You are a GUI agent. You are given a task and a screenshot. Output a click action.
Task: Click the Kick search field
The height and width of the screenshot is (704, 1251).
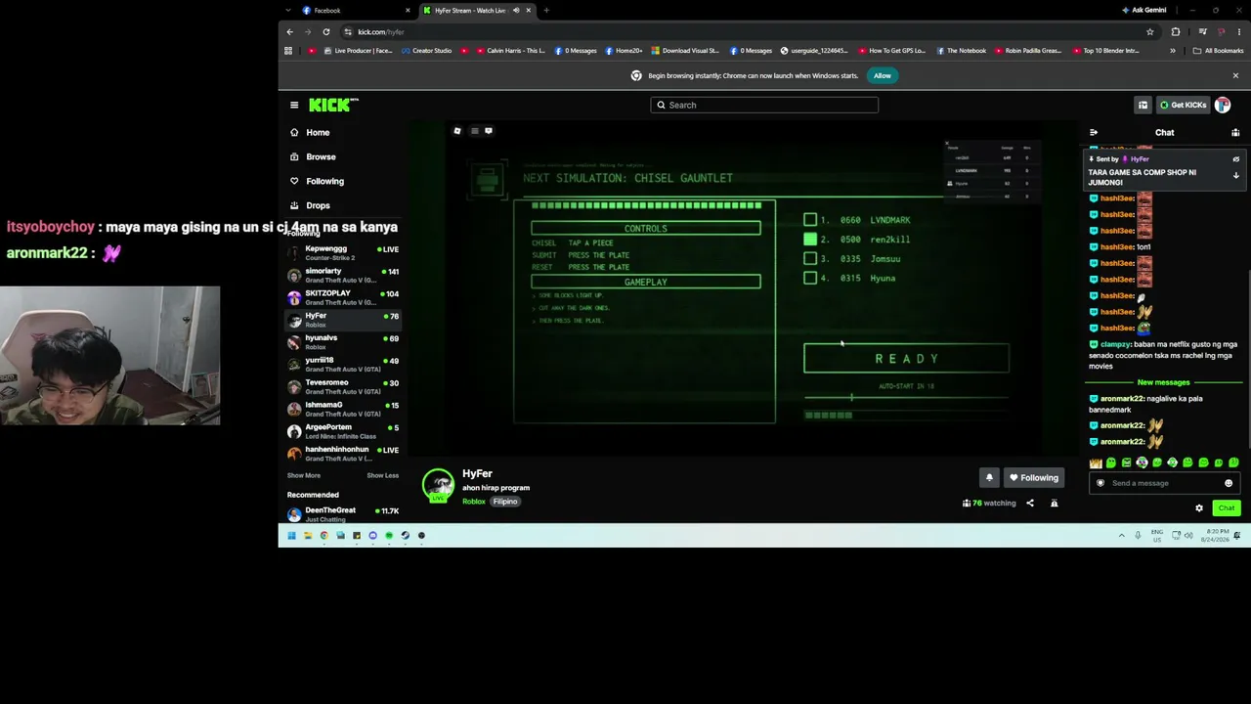(x=764, y=105)
